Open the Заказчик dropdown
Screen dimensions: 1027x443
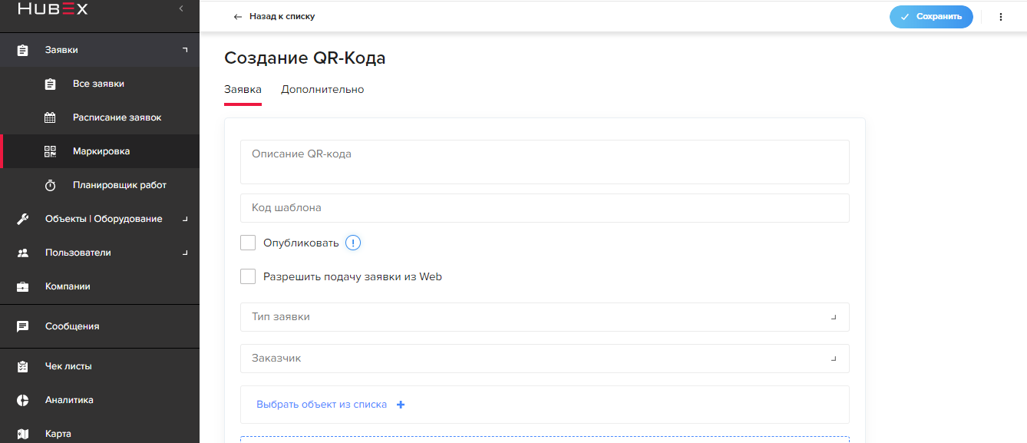(545, 359)
